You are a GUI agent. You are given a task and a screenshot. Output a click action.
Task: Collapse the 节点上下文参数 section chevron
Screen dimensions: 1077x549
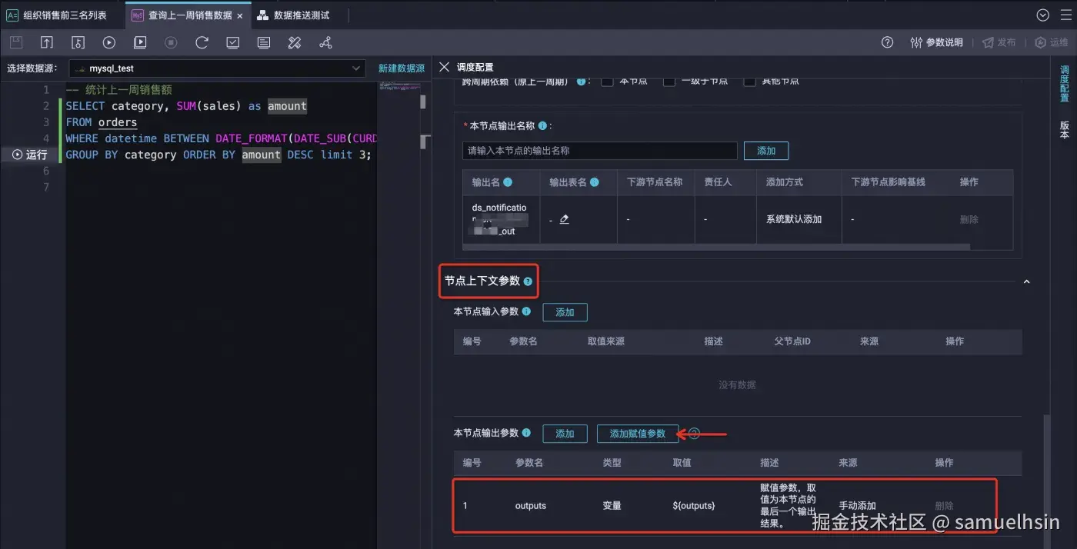click(1026, 282)
